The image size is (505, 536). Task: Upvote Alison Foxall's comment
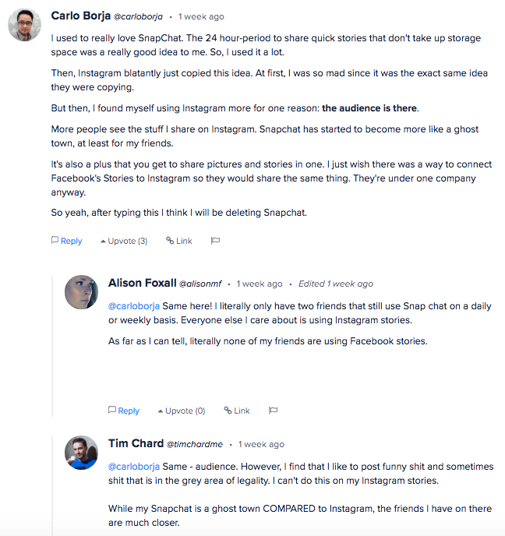(x=181, y=411)
